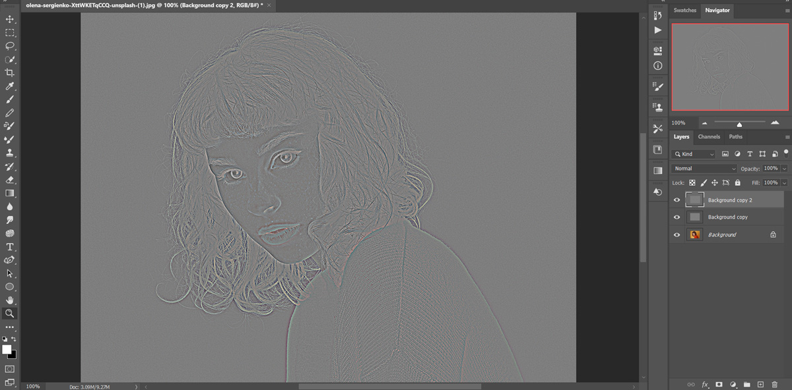This screenshot has width=792, height=390.
Task: Open the layer filter Kind dropdown
Action: click(x=693, y=153)
